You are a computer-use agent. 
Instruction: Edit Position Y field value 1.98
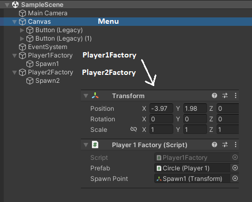195,109
